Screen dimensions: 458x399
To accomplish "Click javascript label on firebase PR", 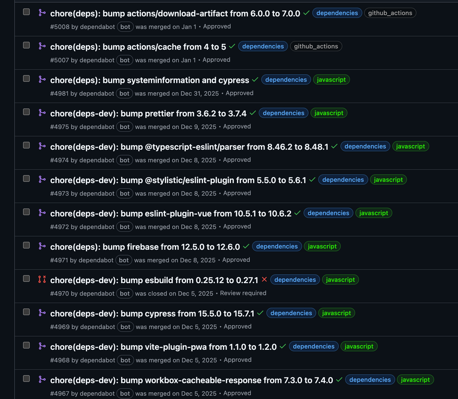I will coord(322,246).
